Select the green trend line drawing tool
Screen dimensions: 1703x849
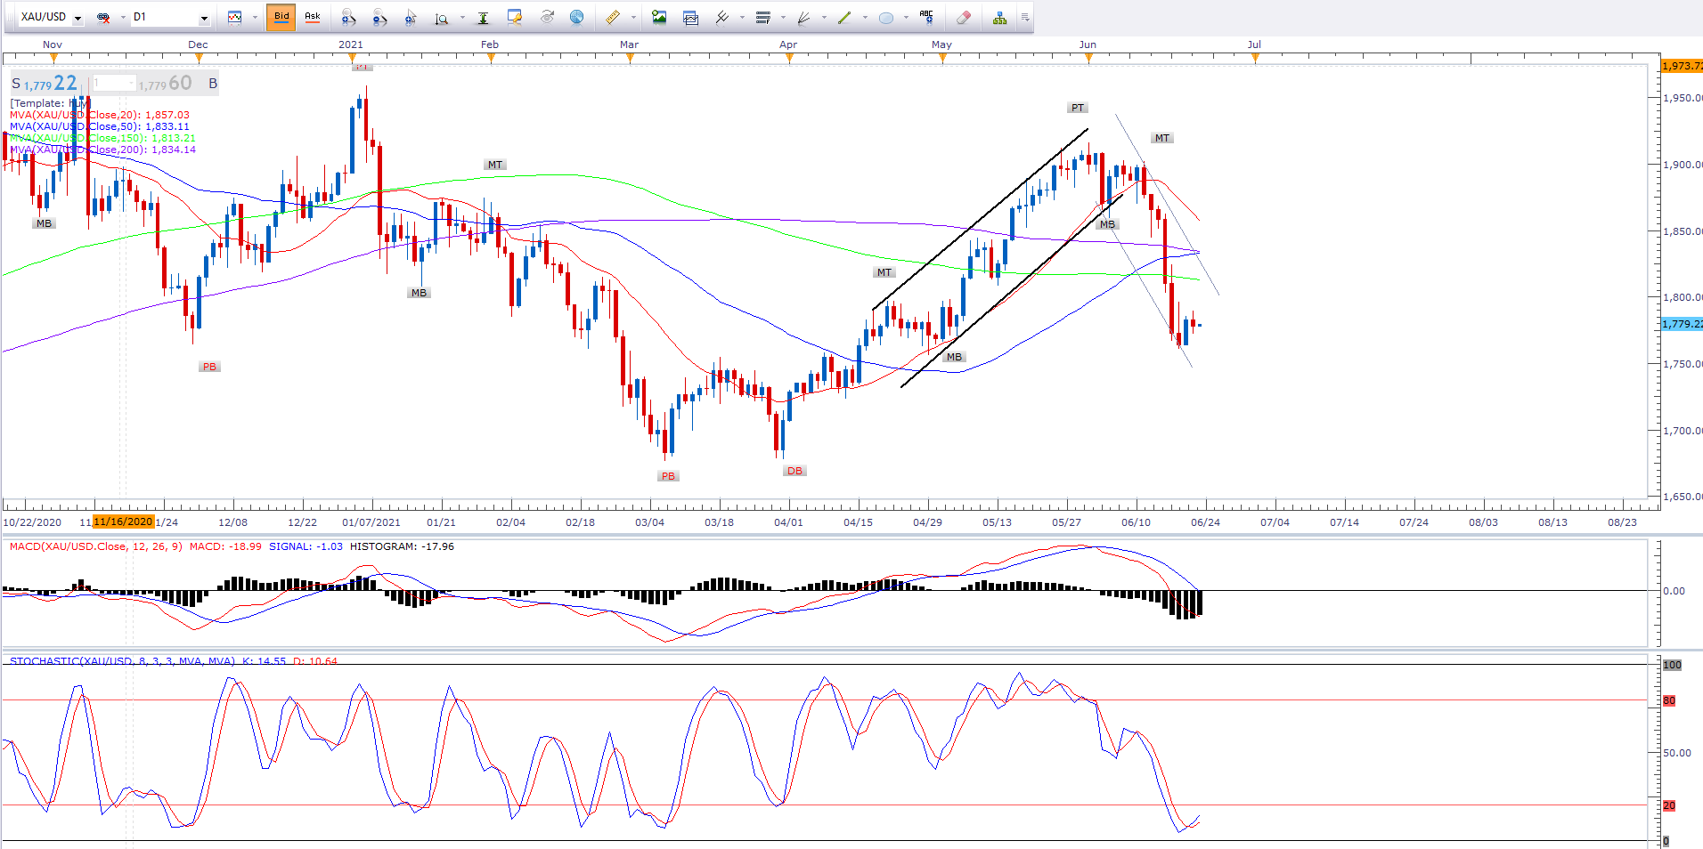(x=844, y=17)
